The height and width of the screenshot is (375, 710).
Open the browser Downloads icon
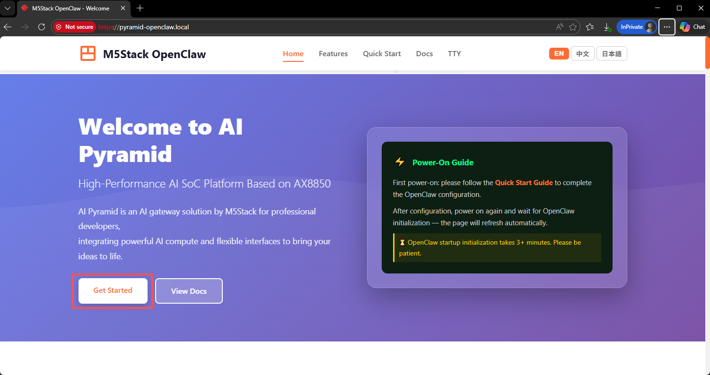pyautogui.click(x=607, y=27)
